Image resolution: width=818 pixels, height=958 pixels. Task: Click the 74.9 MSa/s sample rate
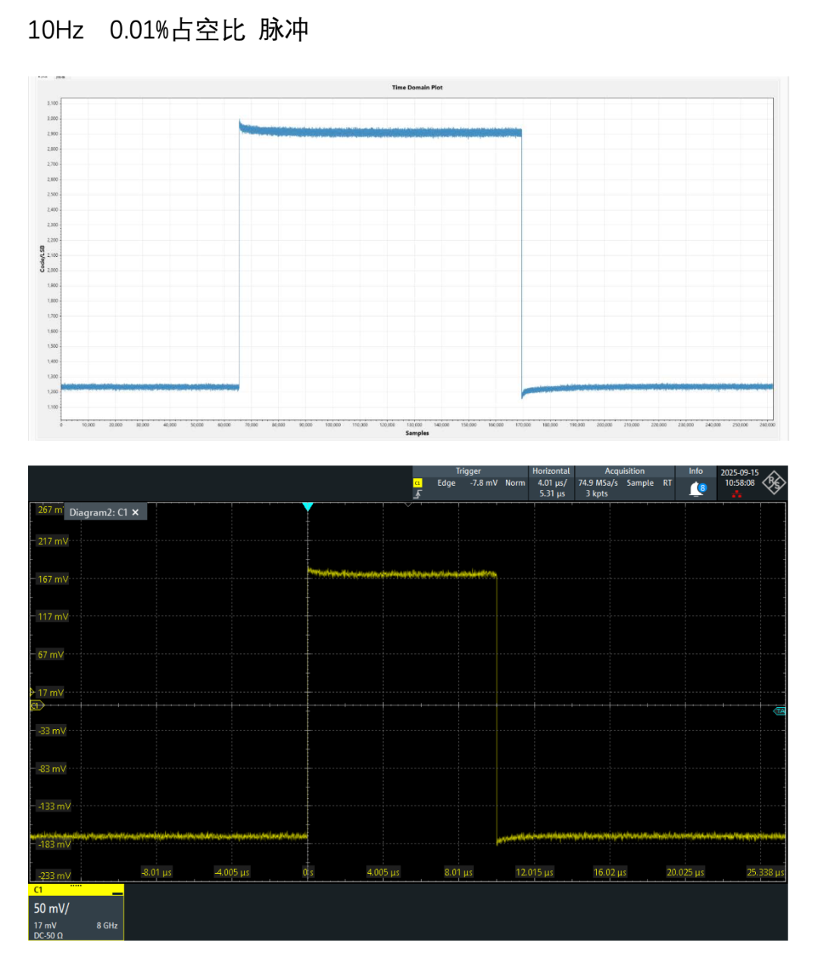(598, 483)
